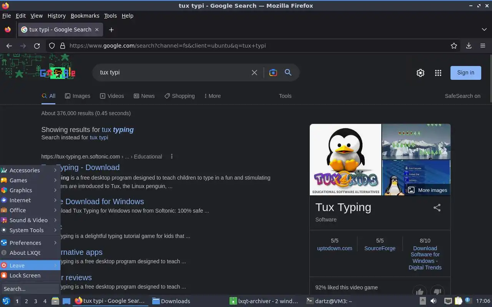Search instead for tux typi link
The width and height of the screenshot is (492, 307).
99,137
